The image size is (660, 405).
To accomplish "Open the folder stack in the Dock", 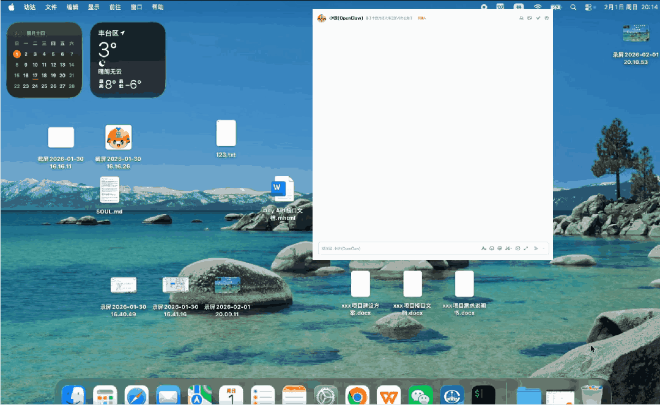I will click(x=528, y=396).
